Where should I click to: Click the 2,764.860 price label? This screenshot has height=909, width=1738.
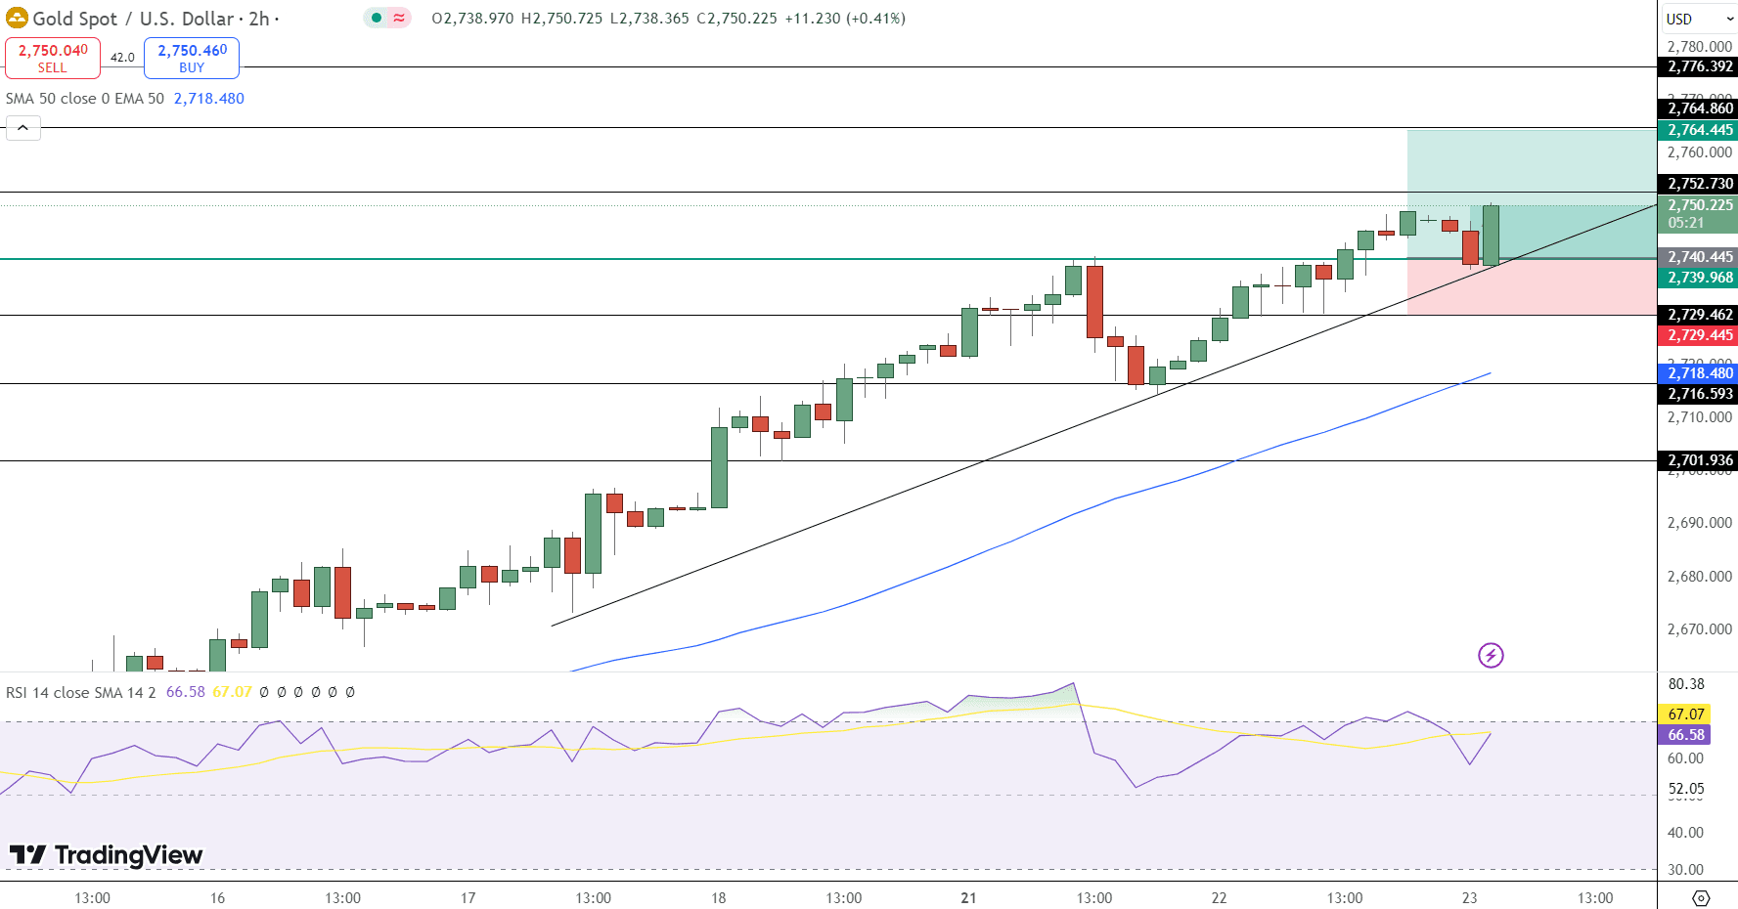(1700, 108)
